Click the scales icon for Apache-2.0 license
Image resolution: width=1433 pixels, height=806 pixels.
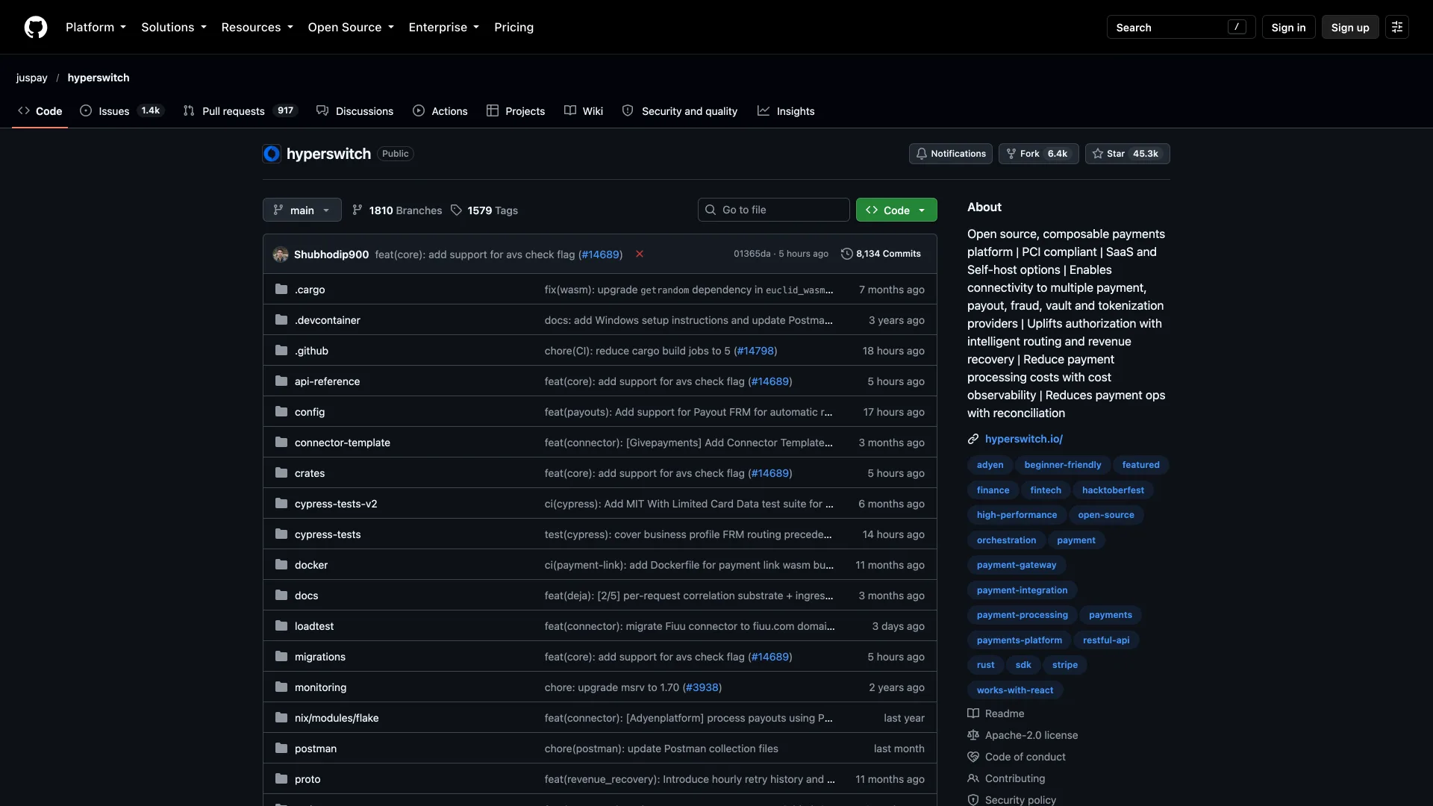point(973,735)
